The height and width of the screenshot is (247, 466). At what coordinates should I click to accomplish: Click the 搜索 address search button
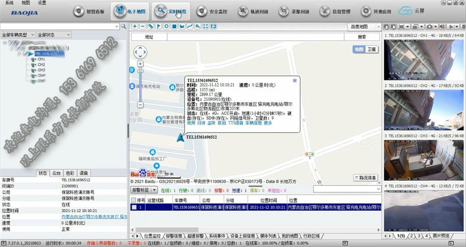point(361,37)
